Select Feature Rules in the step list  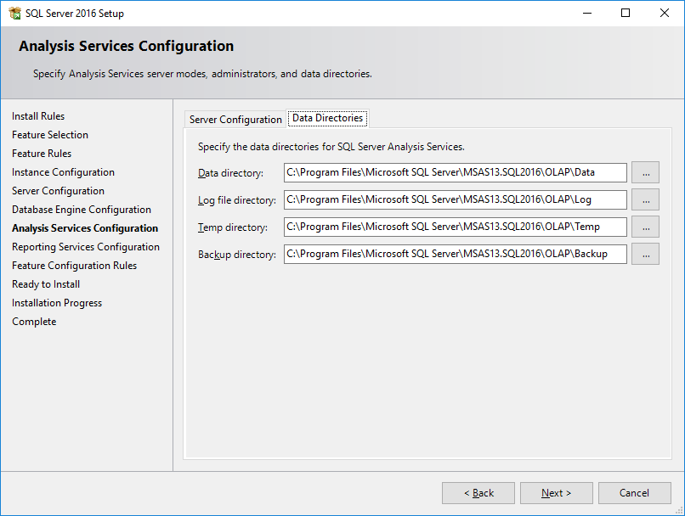[42, 154]
